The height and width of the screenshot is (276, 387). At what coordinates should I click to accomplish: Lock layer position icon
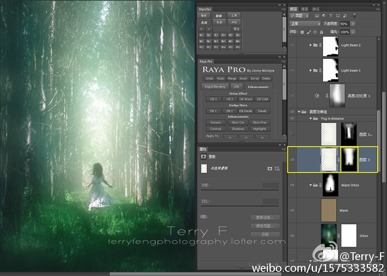315,32
